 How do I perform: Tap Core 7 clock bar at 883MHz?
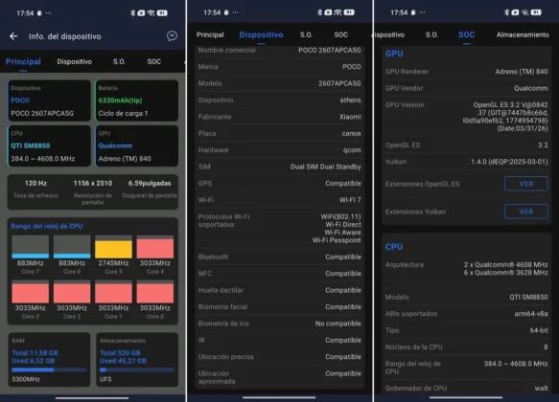31,247
